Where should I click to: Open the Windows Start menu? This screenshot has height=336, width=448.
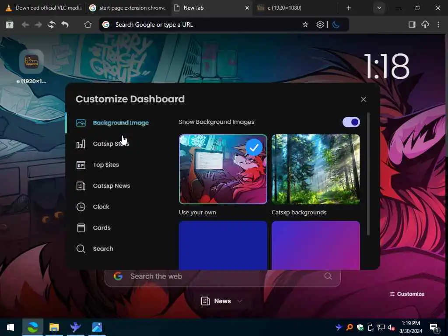point(10,327)
